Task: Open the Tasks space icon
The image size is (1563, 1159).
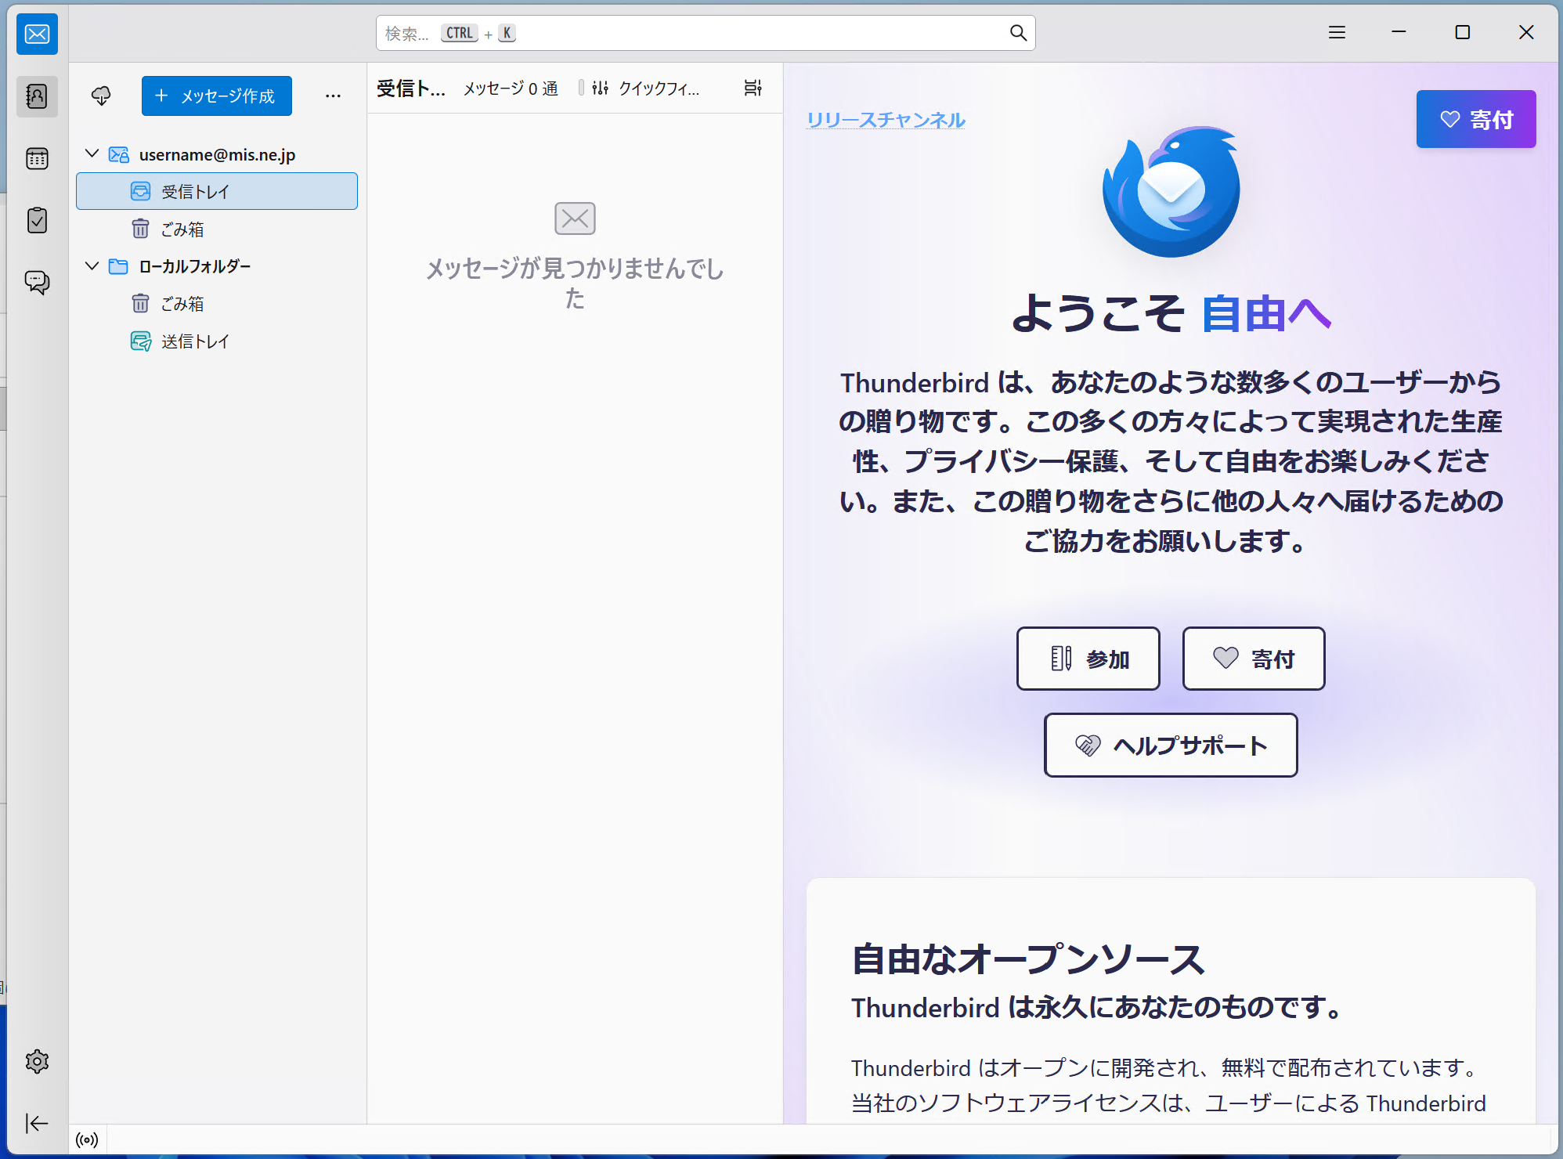Action: click(x=37, y=220)
